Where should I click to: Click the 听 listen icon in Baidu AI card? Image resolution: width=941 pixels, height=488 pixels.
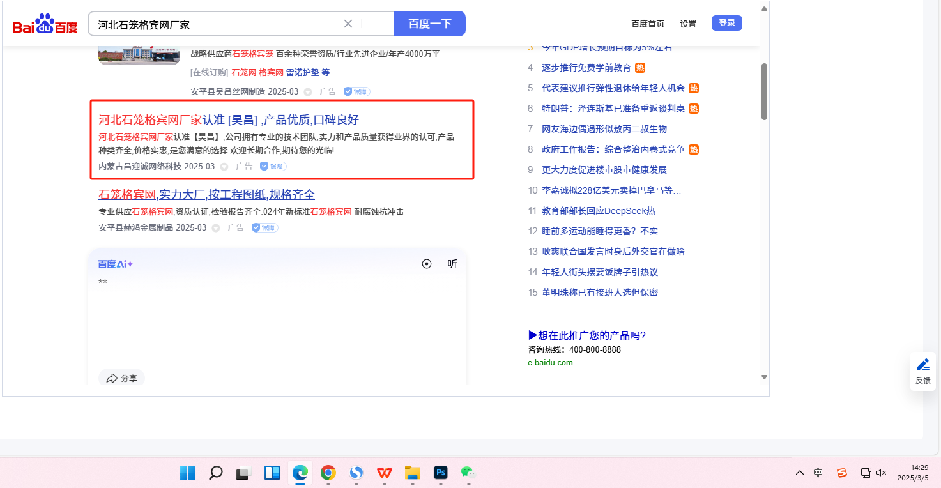point(452,264)
